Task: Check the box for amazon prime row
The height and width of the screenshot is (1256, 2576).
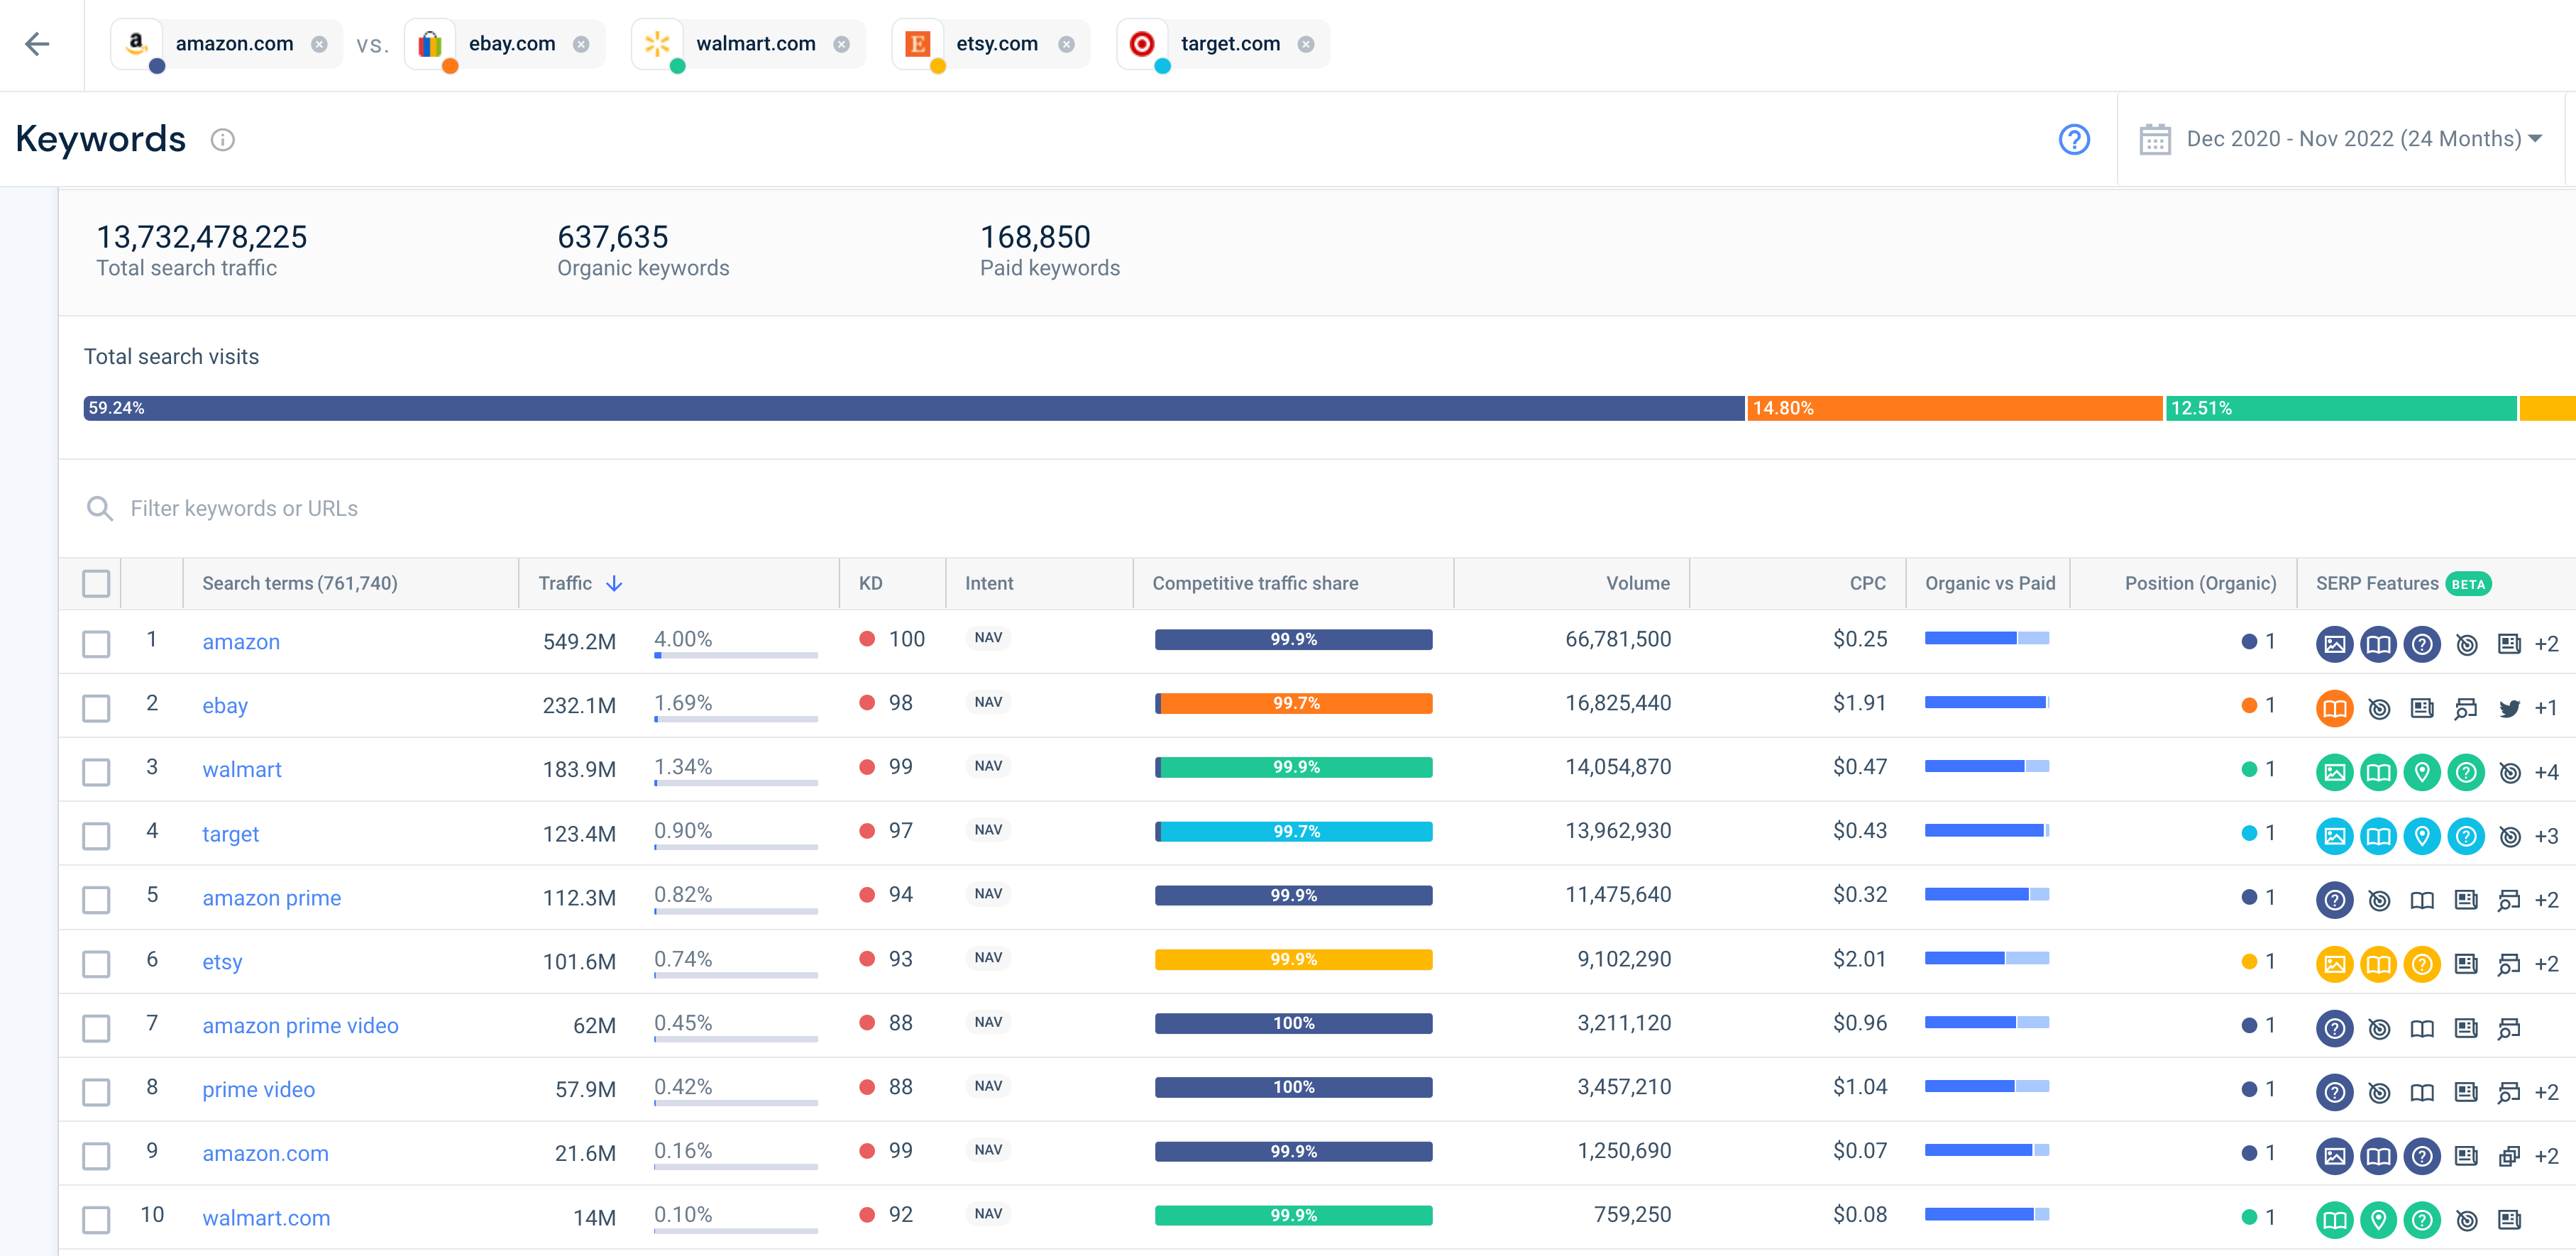Action: [96, 899]
